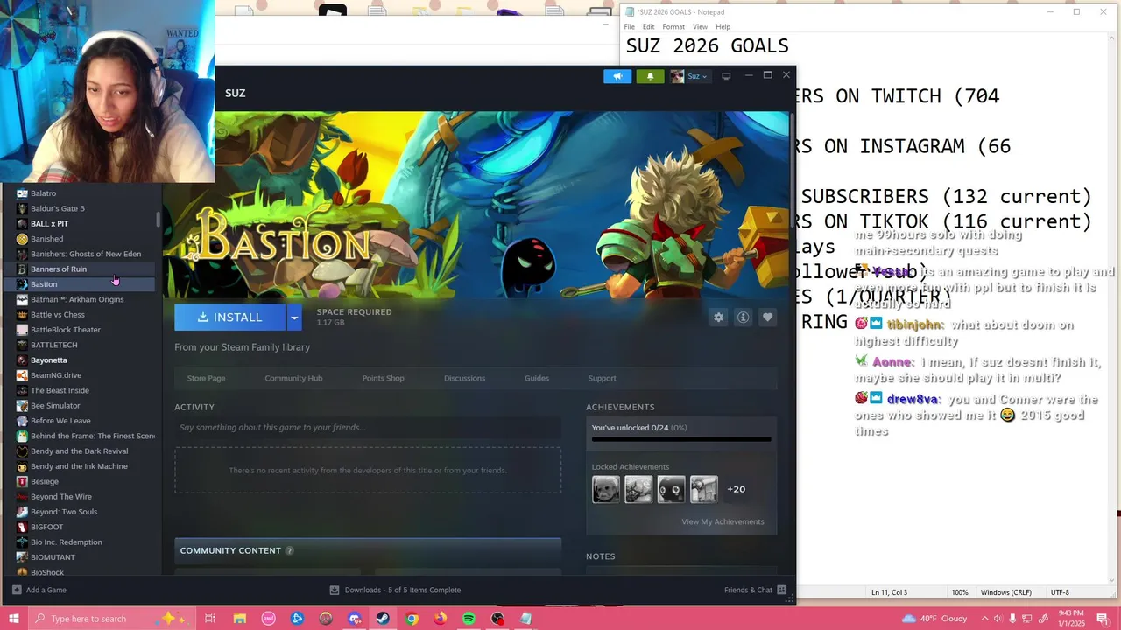Open the Discussions tab
Viewport: 1121px width, 630px height.
click(464, 378)
